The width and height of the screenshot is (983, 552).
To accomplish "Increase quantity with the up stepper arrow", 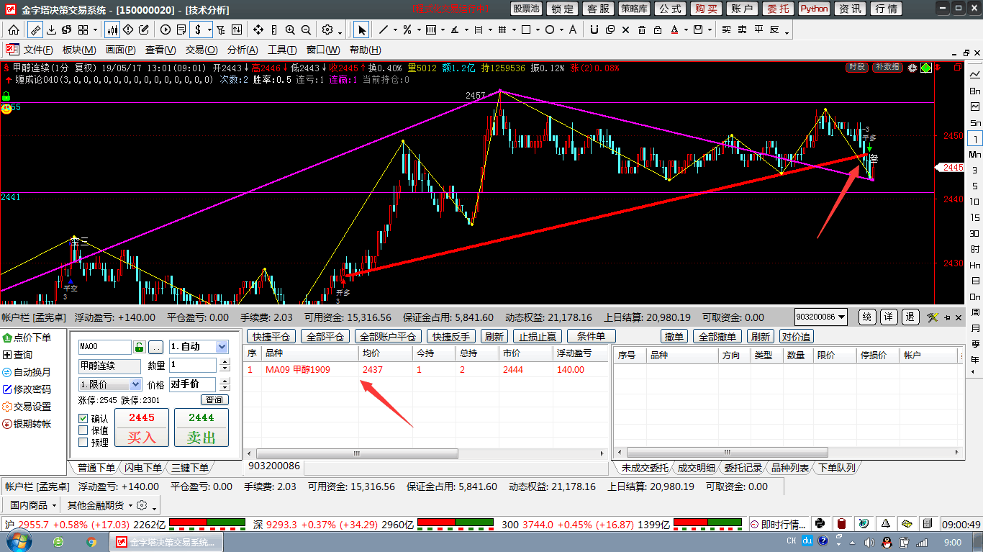I will (224, 362).
